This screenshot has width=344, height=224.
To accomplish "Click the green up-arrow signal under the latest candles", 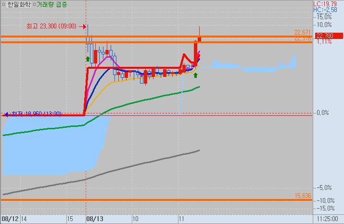I will [195, 75].
